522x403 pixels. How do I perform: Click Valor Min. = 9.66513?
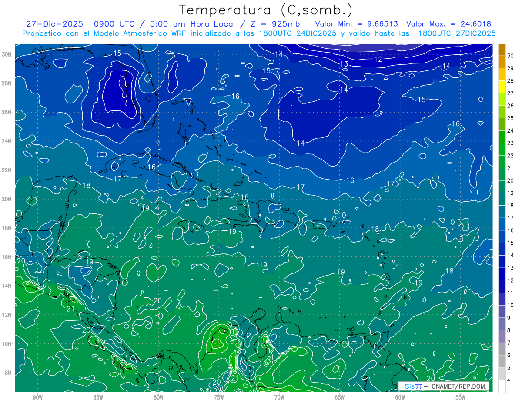point(356,24)
